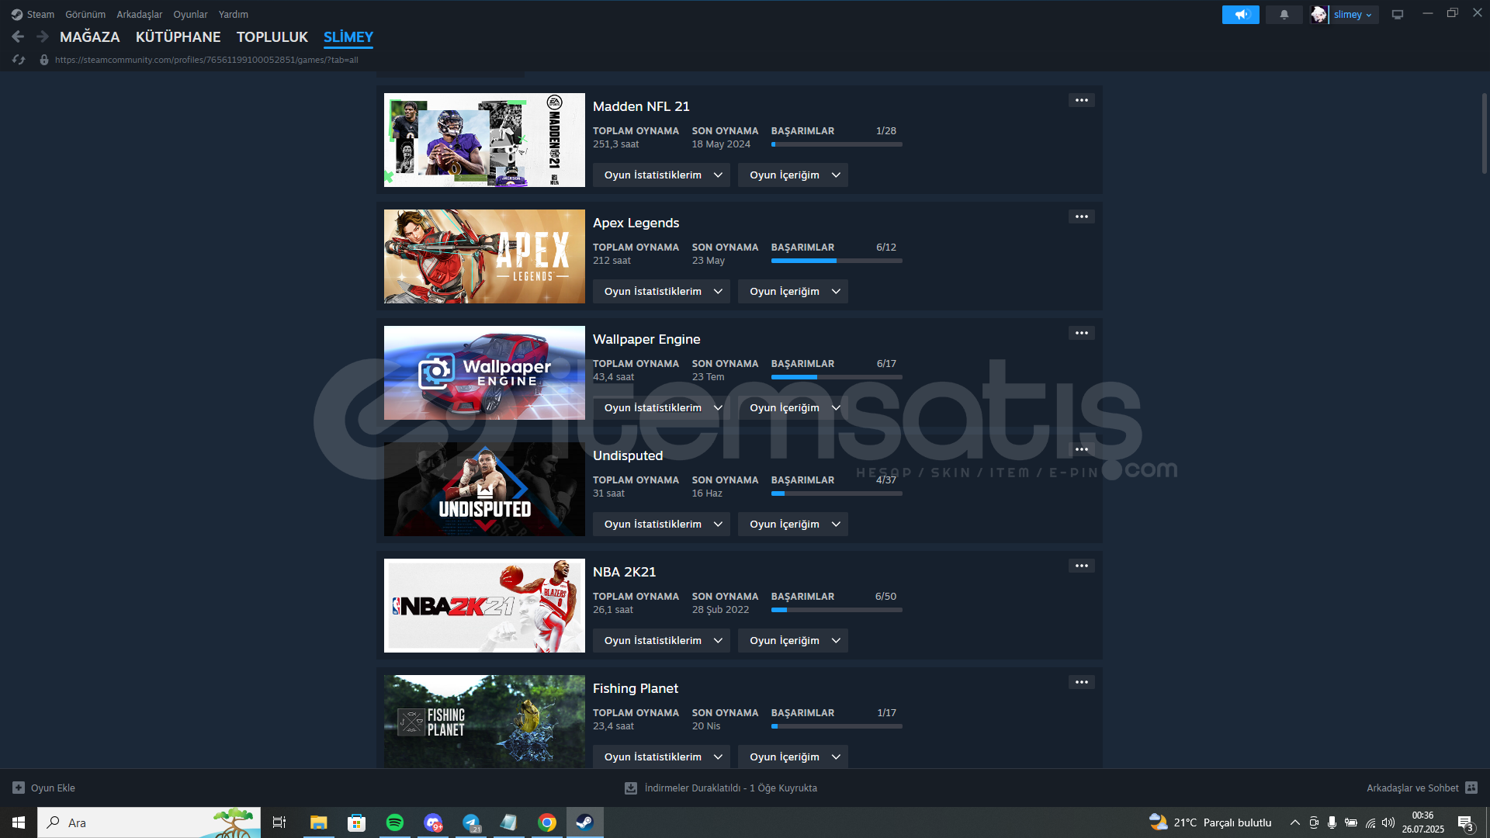Click the padlock icon beside URL
1490x838 pixels.
point(44,60)
